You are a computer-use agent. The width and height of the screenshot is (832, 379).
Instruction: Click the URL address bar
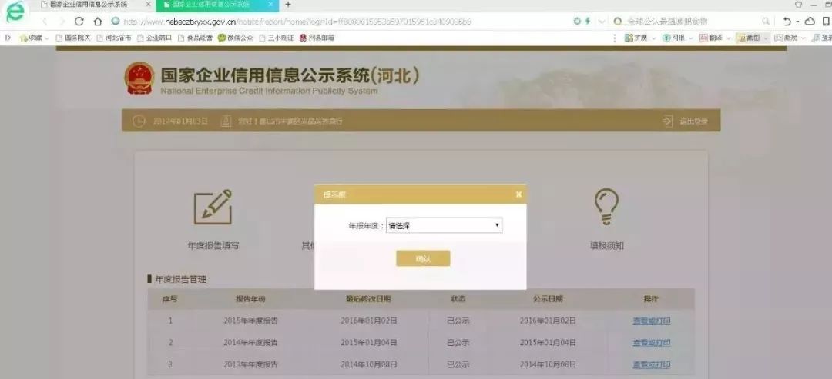click(340, 22)
